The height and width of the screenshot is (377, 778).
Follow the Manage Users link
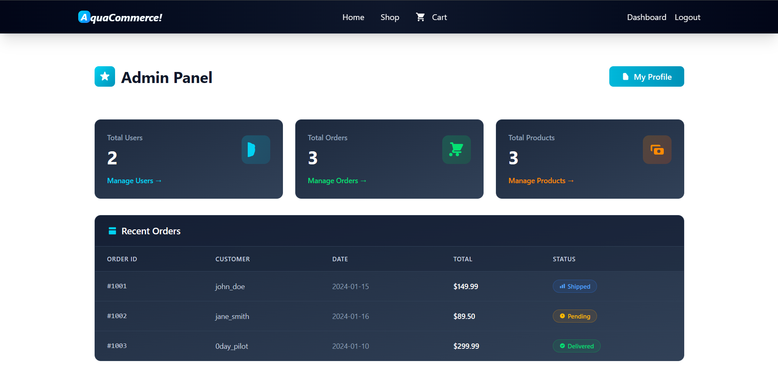[x=134, y=181]
